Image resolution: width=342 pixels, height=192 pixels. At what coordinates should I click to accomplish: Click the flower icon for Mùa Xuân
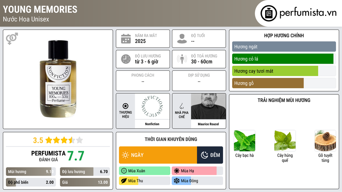(x=124, y=171)
